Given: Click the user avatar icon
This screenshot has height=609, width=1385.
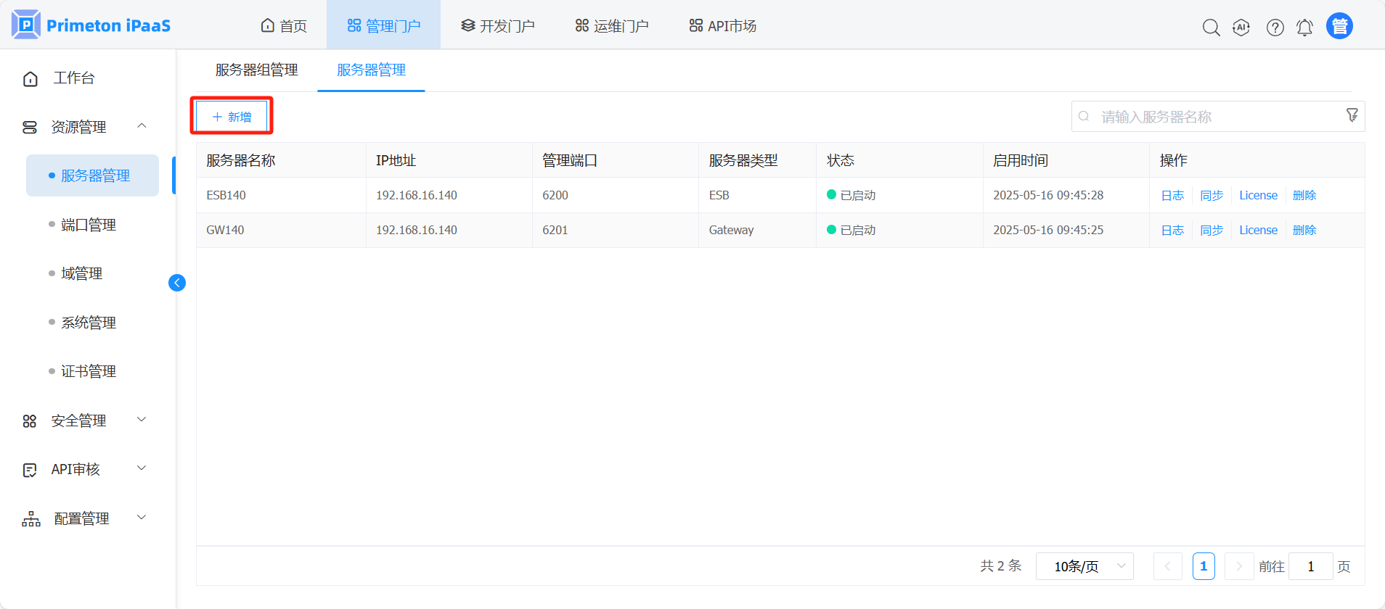Looking at the screenshot, I should click(x=1339, y=26).
